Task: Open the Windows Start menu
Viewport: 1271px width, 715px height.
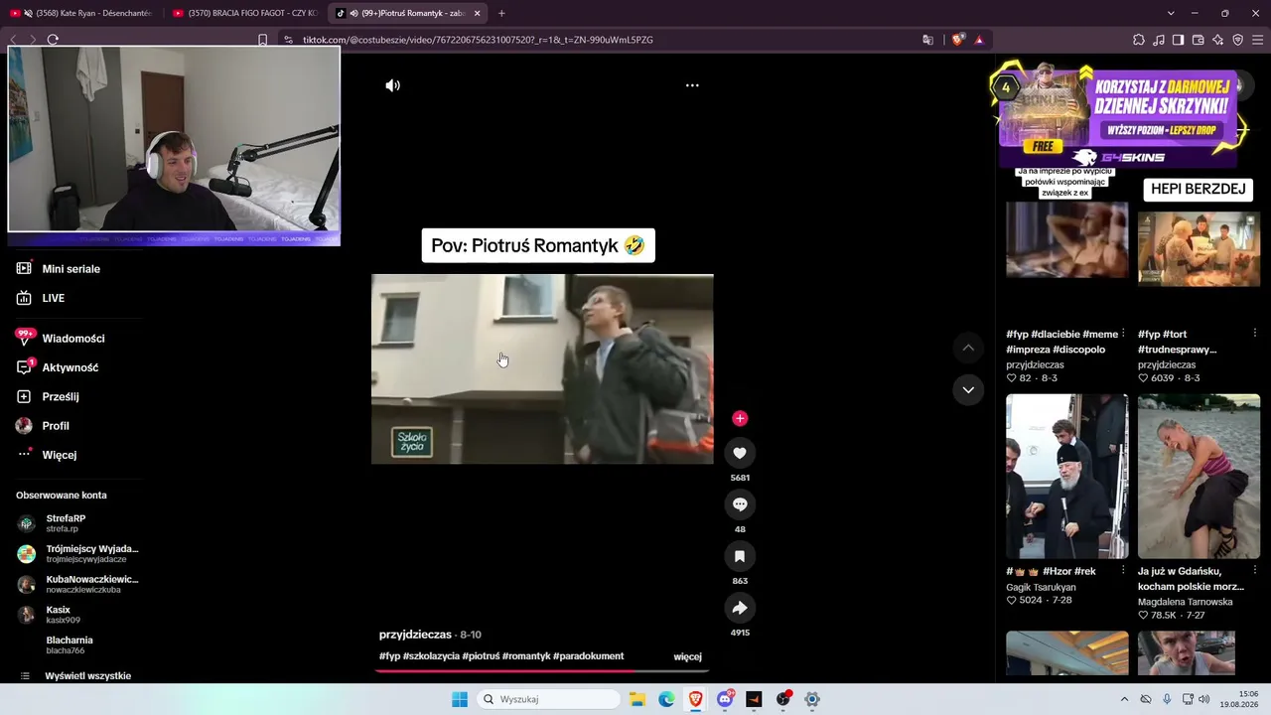Action: tap(460, 699)
